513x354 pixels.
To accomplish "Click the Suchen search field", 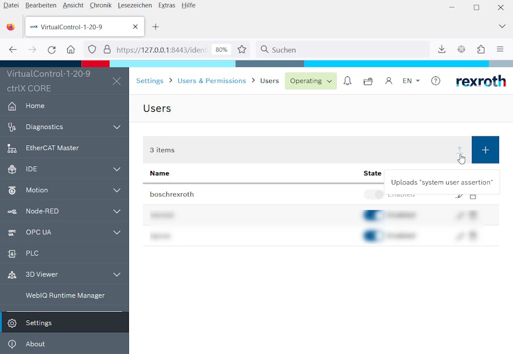I will pyautogui.click(x=343, y=50).
